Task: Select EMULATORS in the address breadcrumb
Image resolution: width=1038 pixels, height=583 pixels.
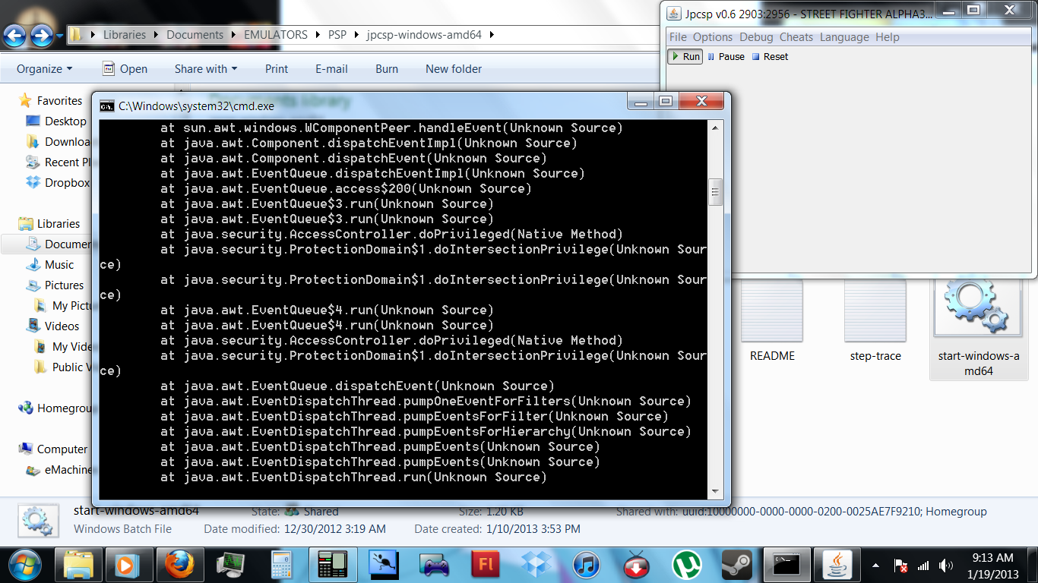Action: click(x=276, y=35)
